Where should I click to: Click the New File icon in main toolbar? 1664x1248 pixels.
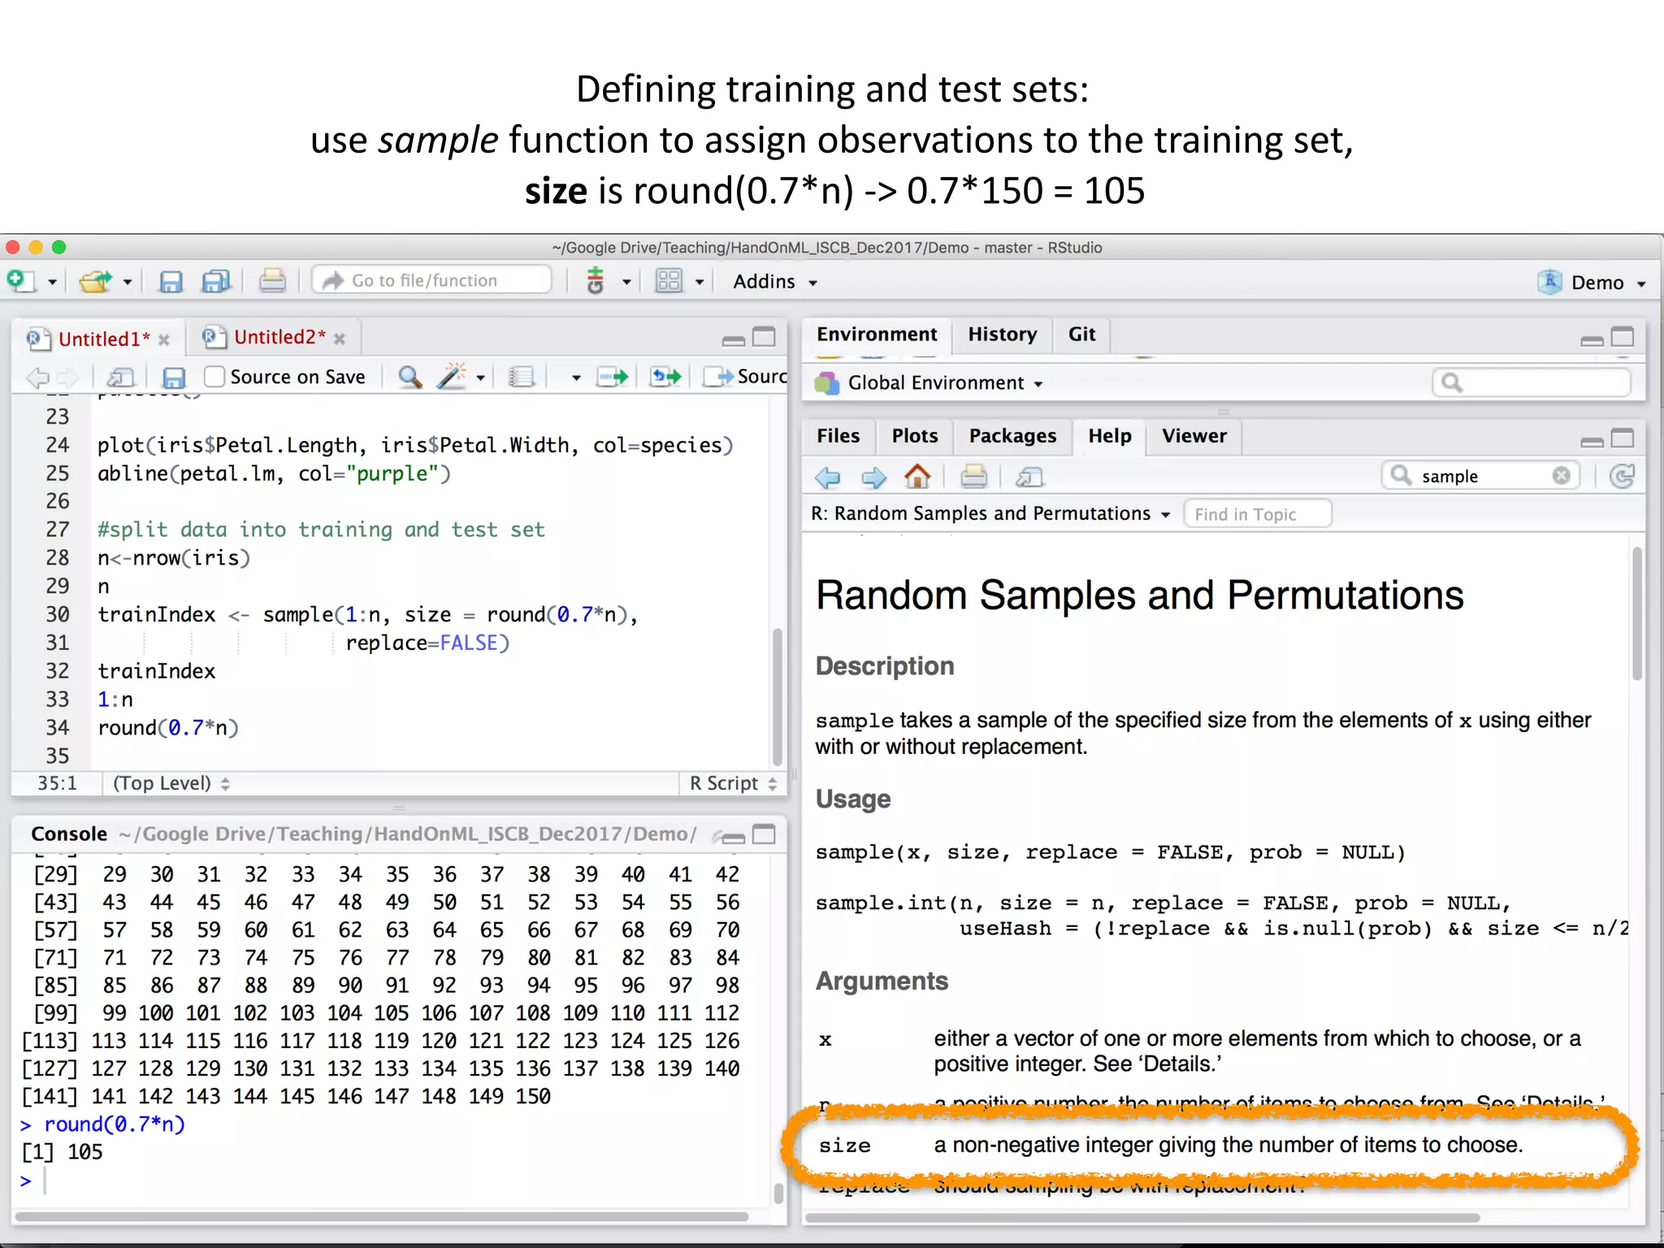point(21,281)
